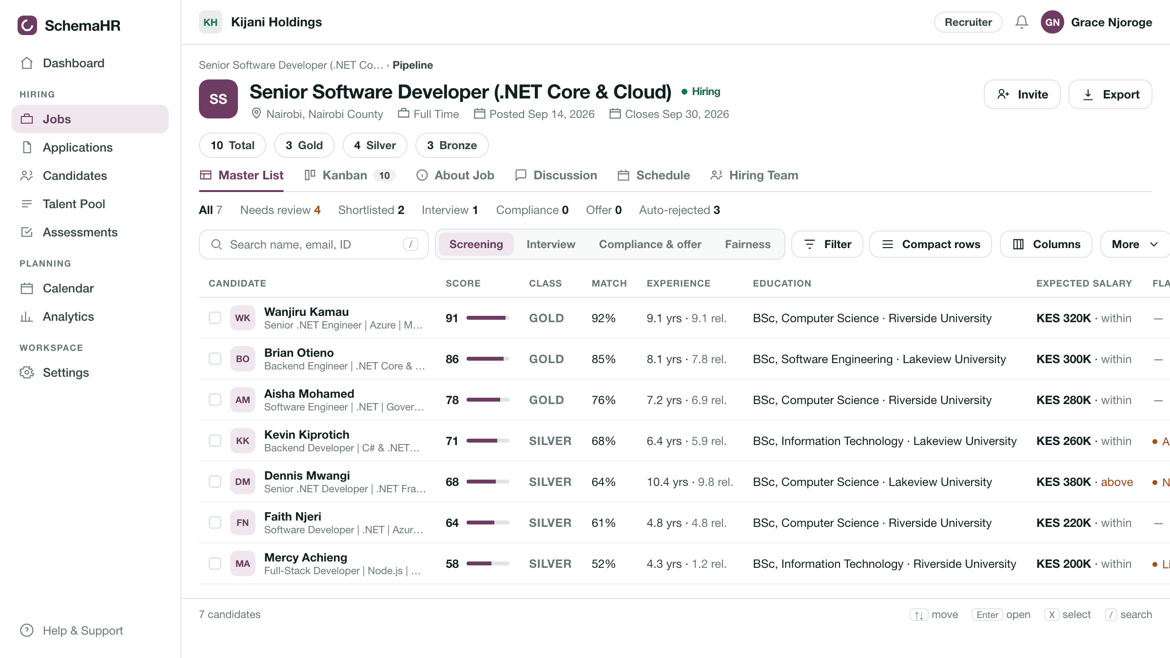Open notifications bell icon

tap(1022, 22)
